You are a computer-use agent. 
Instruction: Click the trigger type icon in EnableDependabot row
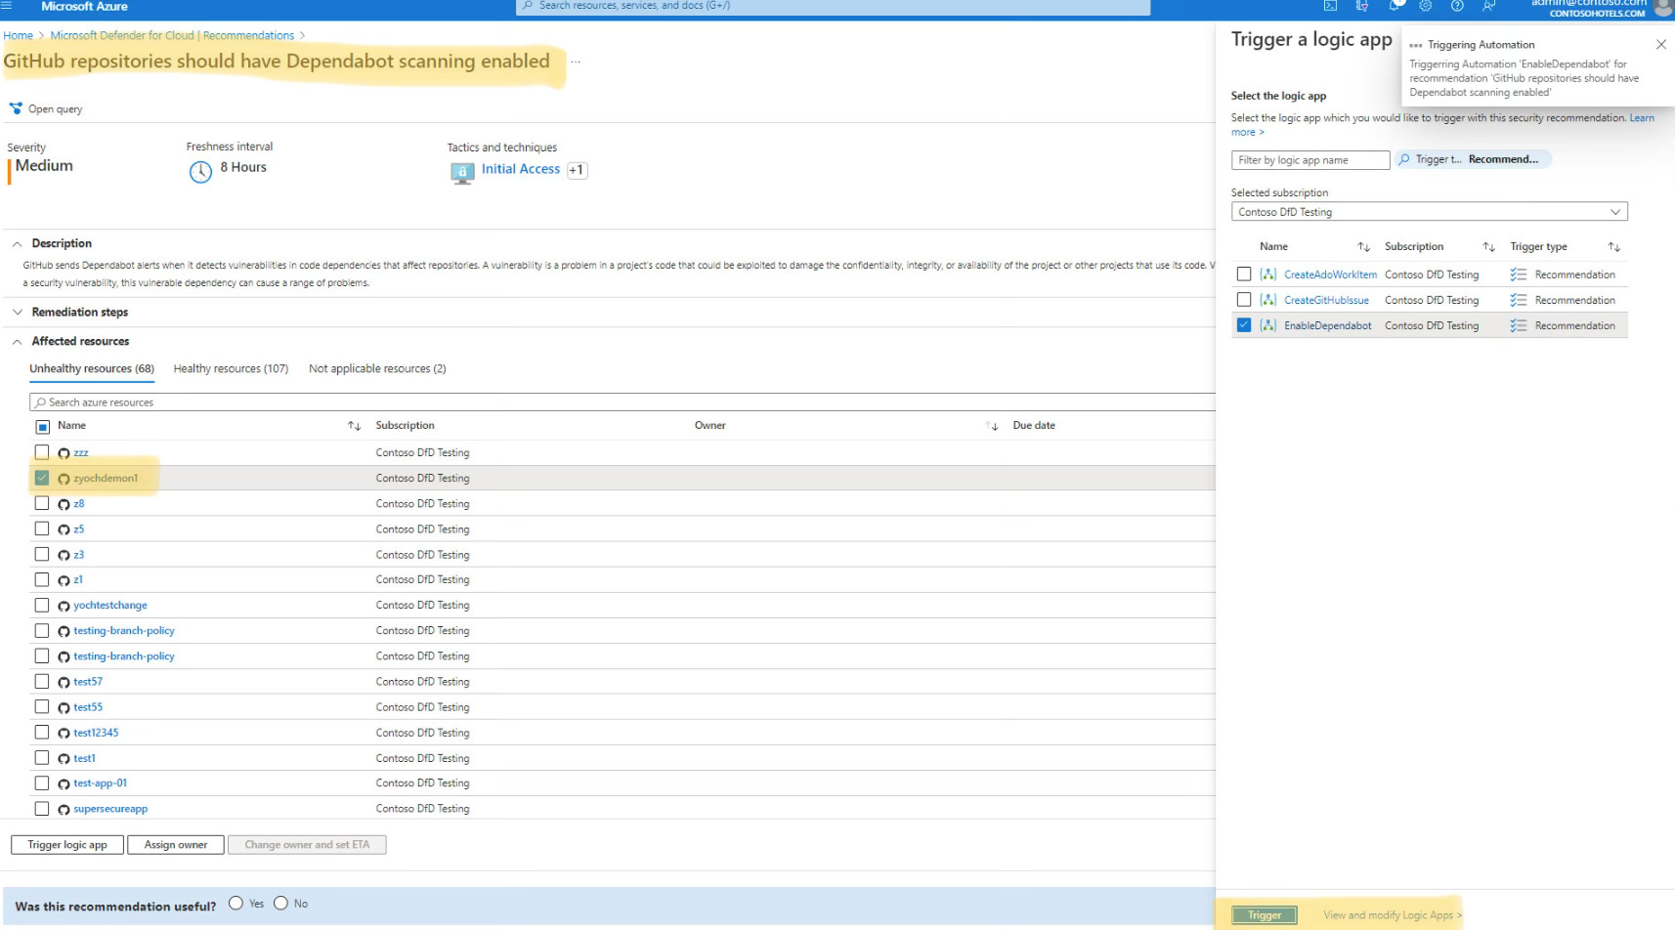click(x=1518, y=325)
